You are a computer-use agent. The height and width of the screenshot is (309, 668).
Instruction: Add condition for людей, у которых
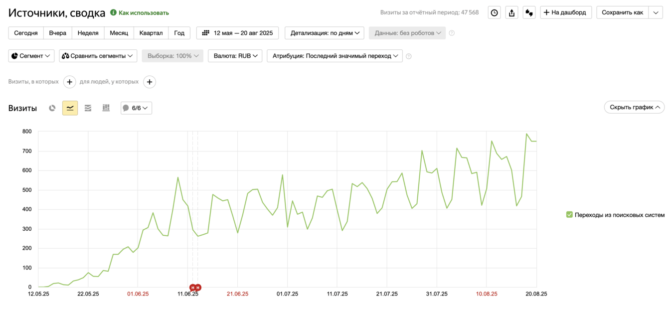click(150, 82)
